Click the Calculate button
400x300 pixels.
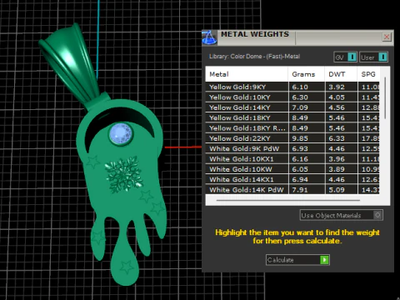[297, 260]
